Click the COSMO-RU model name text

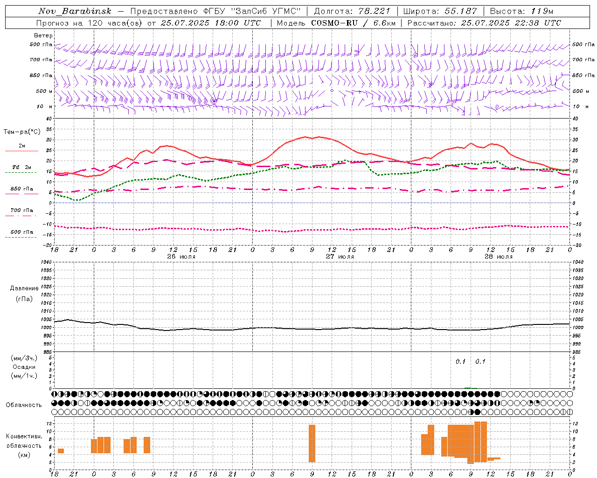coord(334,23)
